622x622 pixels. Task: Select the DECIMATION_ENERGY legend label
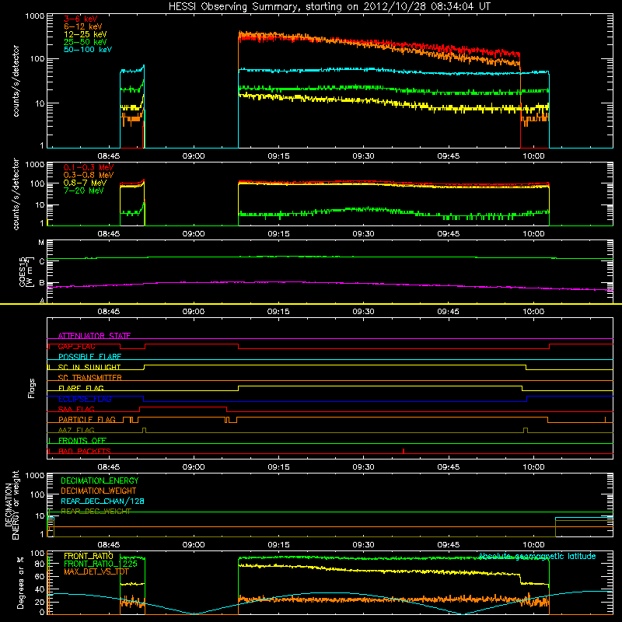pos(100,480)
